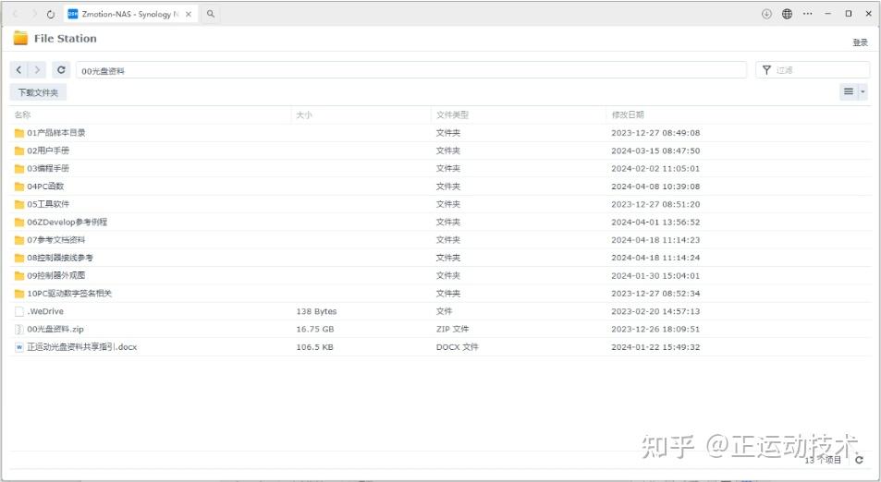Image resolution: width=881 pixels, height=482 pixels.
Task: Click the DOCX 文件 type cell
Action: (458, 347)
